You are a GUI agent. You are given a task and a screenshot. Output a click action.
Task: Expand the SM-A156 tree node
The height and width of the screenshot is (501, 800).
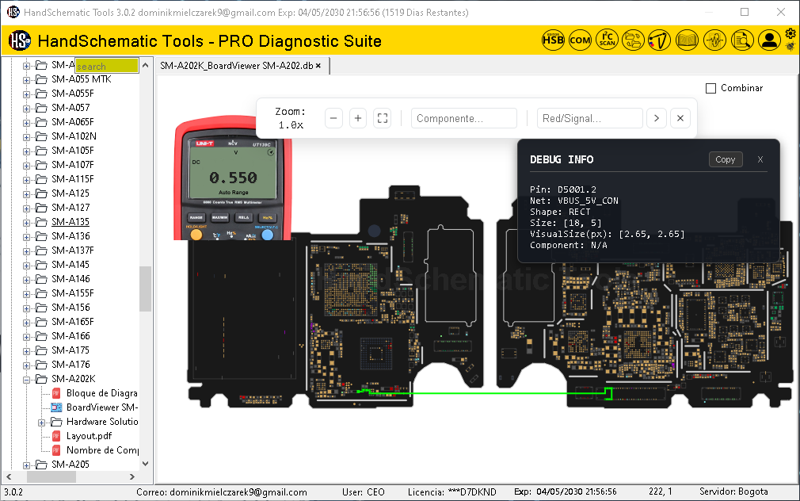pyautogui.click(x=26, y=308)
